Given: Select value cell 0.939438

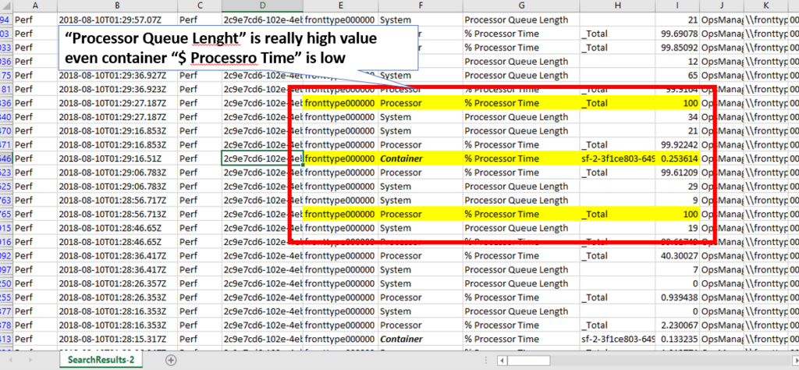Looking at the screenshot, I should [x=677, y=297].
